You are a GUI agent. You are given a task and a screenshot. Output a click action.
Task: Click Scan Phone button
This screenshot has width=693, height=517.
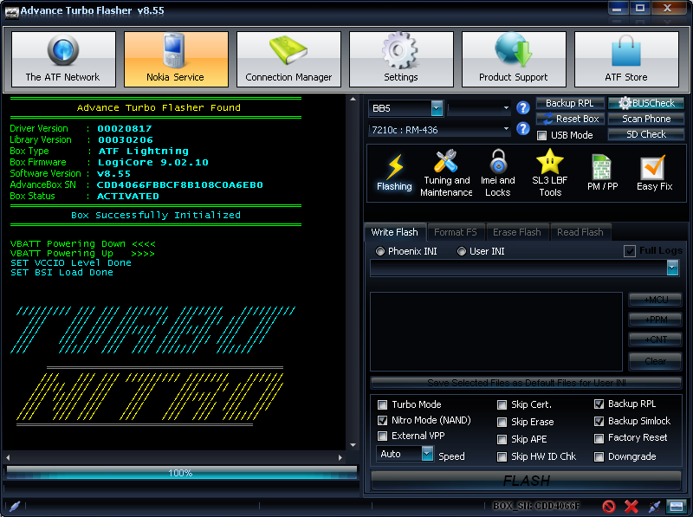point(646,119)
